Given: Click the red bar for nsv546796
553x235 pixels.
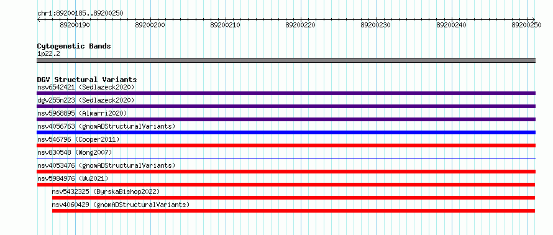Looking at the screenshot, I should pyautogui.click(x=286, y=145).
